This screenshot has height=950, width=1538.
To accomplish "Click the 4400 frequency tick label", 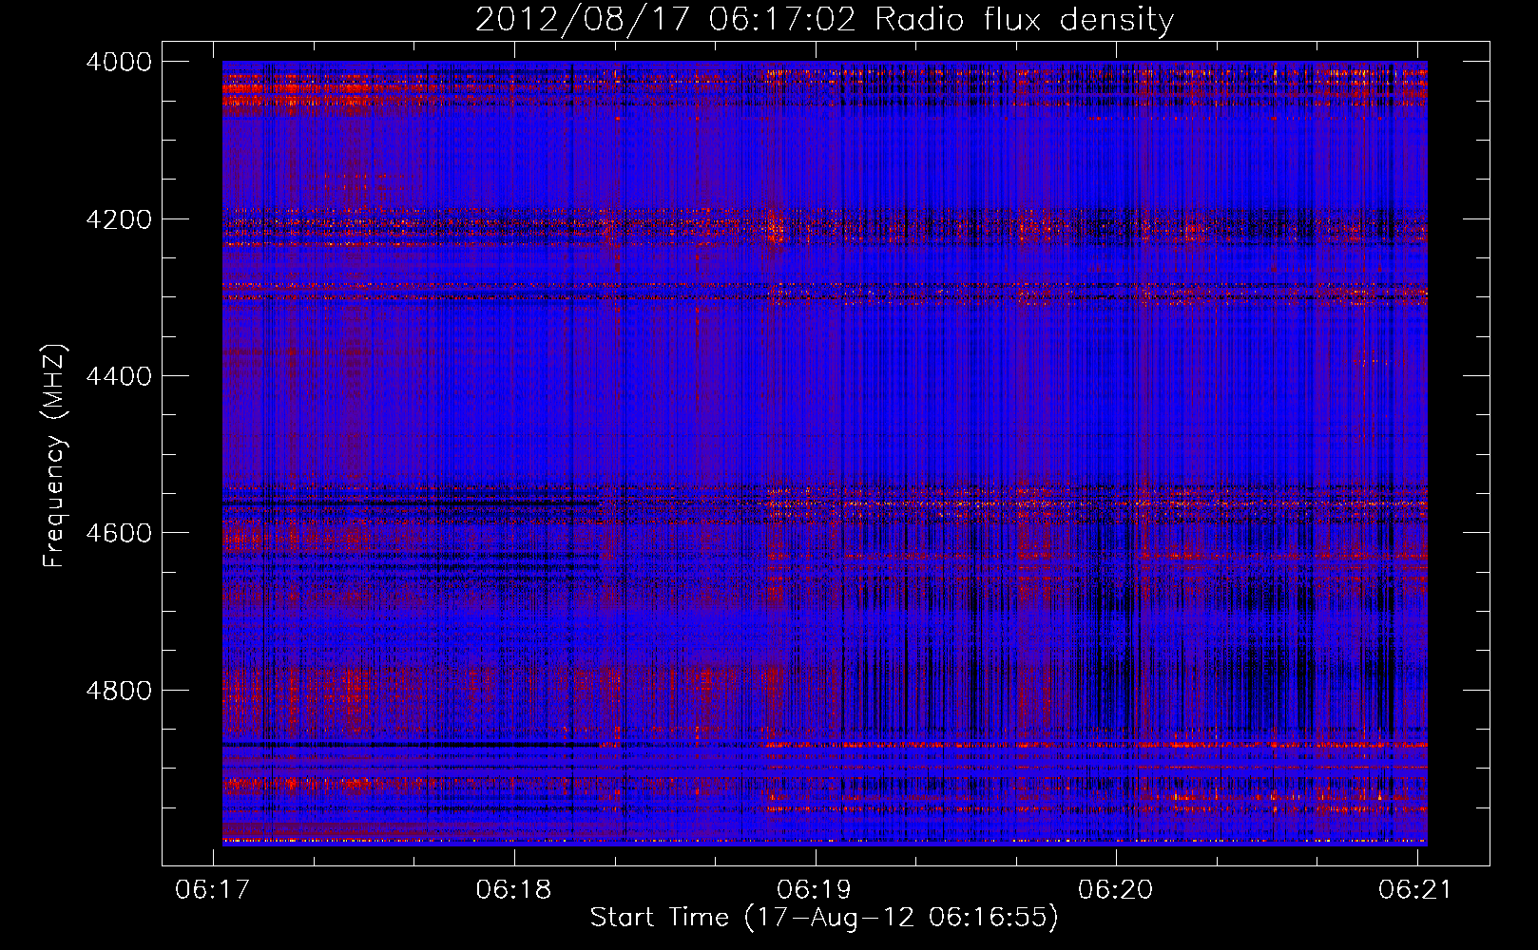I will pyautogui.click(x=119, y=376).
